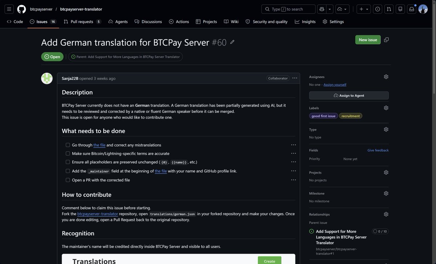The height and width of the screenshot is (264, 436).
Task: Open 'Add Support for More Languages' parent issue
Action: (341, 237)
